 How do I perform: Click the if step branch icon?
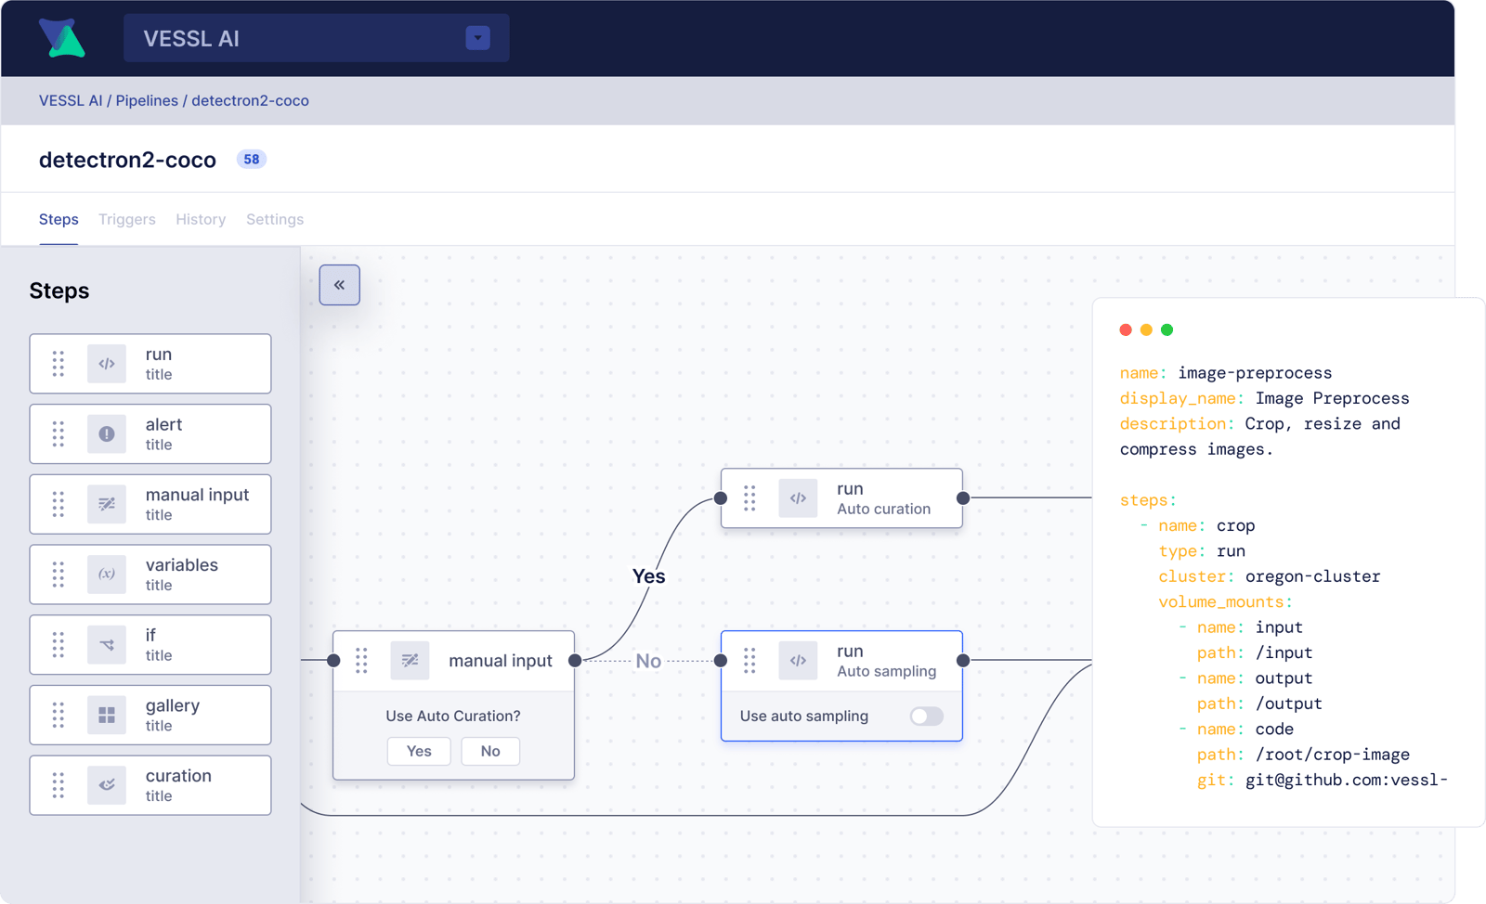(x=107, y=645)
